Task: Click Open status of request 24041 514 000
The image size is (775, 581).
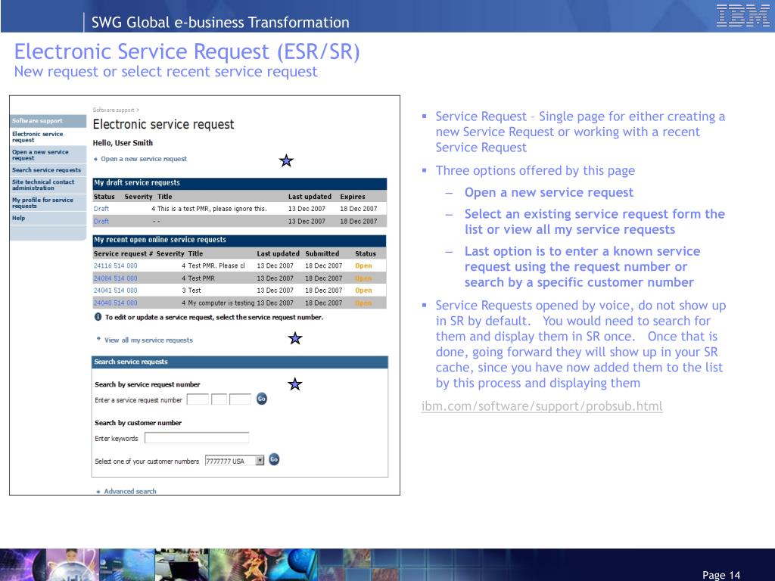Action: click(x=363, y=290)
